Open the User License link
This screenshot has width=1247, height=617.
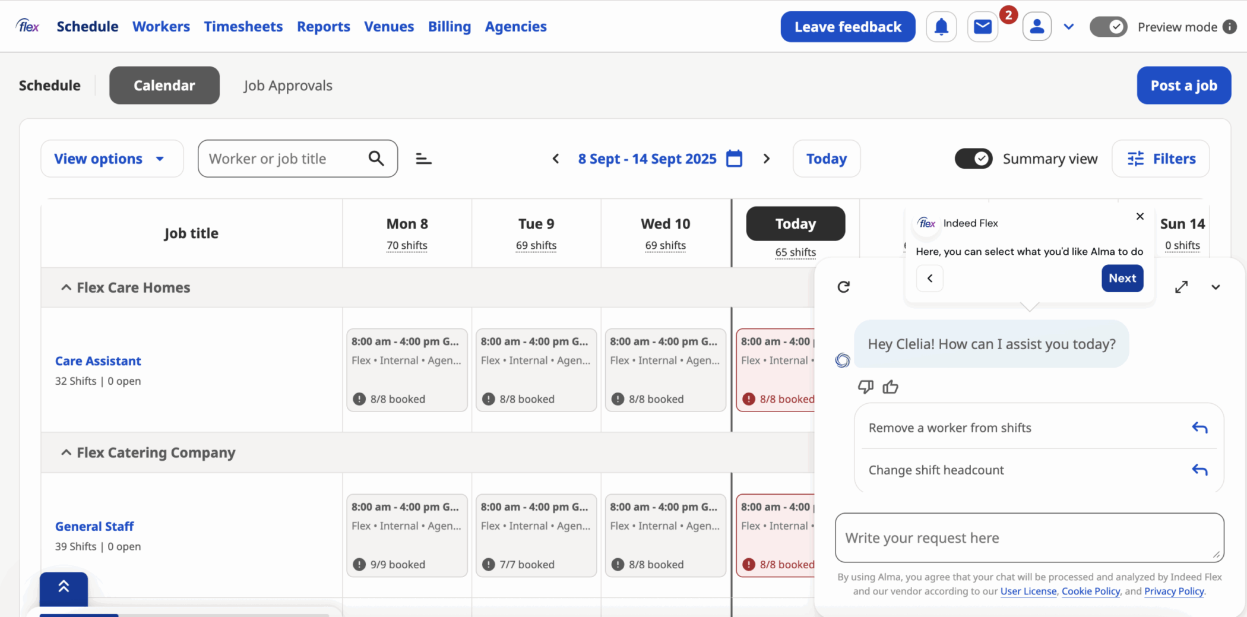(1028, 591)
